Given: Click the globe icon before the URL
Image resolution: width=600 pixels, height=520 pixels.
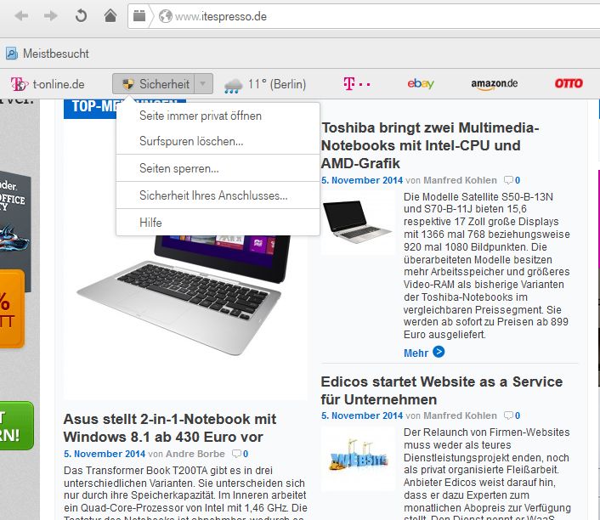Looking at the screenshot, I should pos(166,16).
